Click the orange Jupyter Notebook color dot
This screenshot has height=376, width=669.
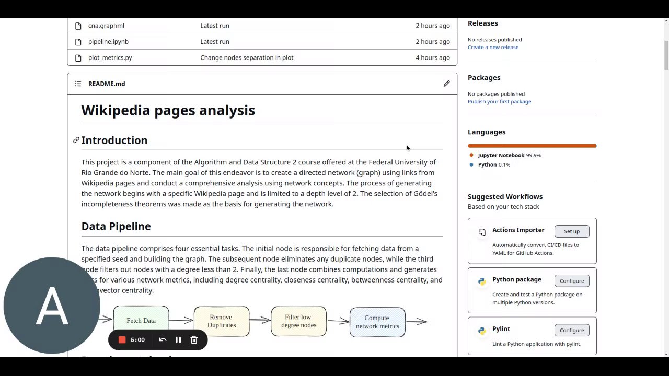pyautogui.click(x=471, y=155)
